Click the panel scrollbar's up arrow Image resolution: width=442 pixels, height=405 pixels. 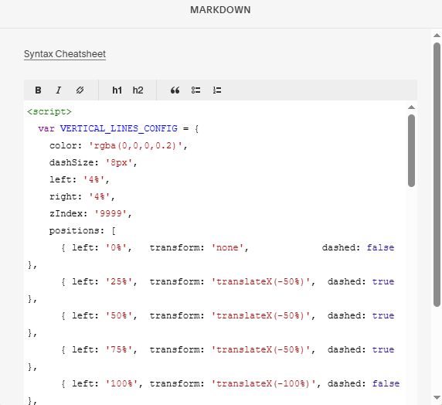click(x=437, y=36)
